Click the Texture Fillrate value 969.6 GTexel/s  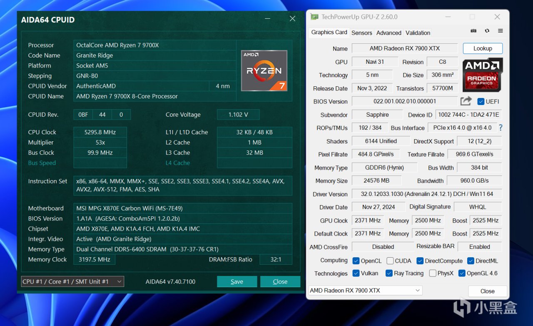474,154
